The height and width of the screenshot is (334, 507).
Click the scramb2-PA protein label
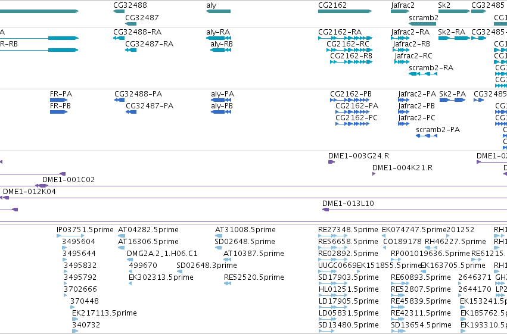coord(438,130)
